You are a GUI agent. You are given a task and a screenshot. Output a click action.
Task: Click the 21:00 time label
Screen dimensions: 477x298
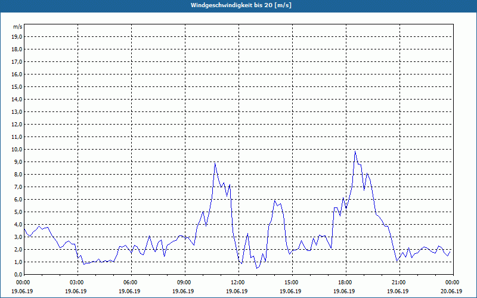(x=399, y=283)
